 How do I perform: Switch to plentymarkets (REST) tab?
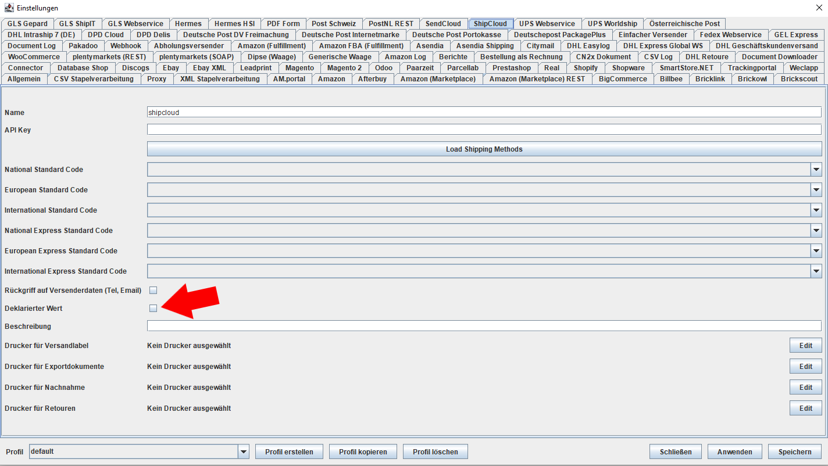click(x=109, y=57)
